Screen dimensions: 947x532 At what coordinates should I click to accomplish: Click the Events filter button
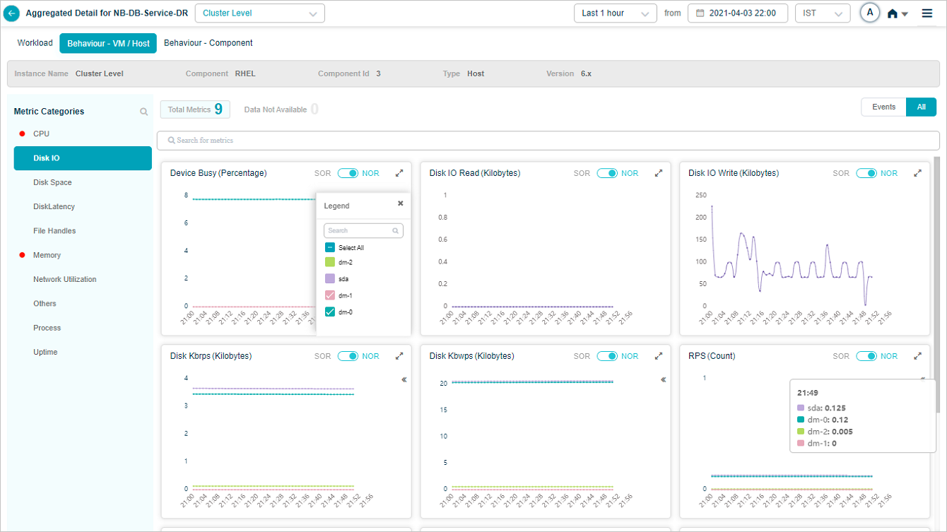point(883,107)
